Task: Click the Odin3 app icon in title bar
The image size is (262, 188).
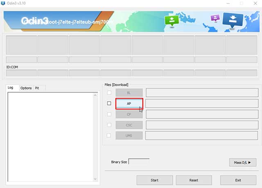Action: pyautogui.click(x=3, y=3)
